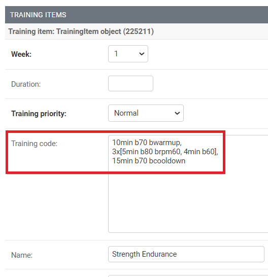Click the "Training code:" field label

(x=35, y=144)
